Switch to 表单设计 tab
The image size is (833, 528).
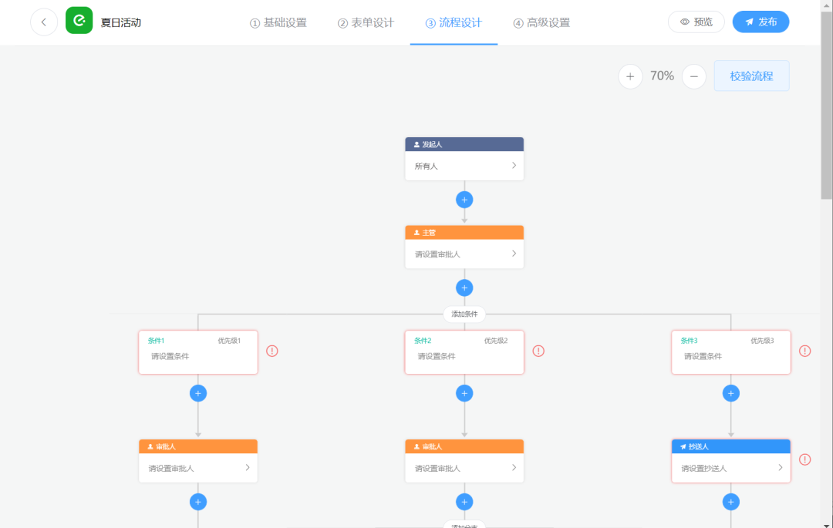pos(366,23)
